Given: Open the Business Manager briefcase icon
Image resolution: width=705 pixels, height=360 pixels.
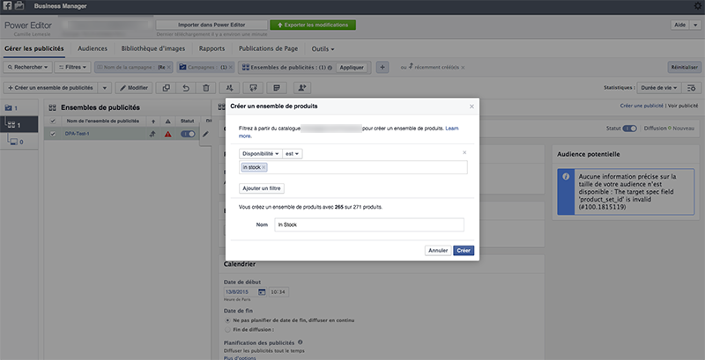Looking at the screenshot, I should 19,6.
